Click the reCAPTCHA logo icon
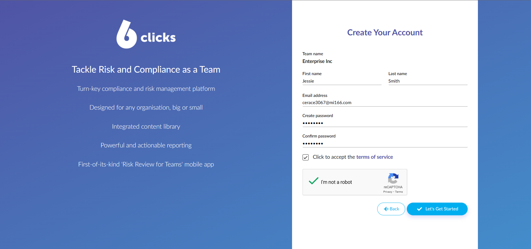 393,178
